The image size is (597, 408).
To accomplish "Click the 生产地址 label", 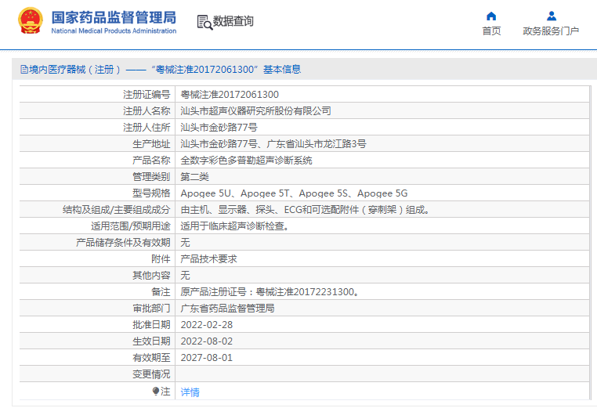I will click(151, 144).
